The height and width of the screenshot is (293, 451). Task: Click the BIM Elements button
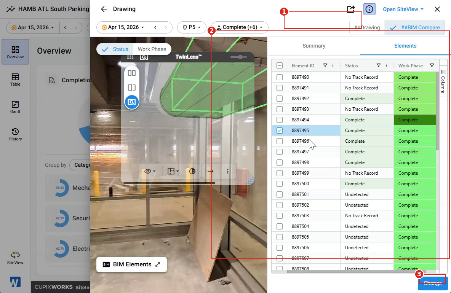[x=131, y=264]
